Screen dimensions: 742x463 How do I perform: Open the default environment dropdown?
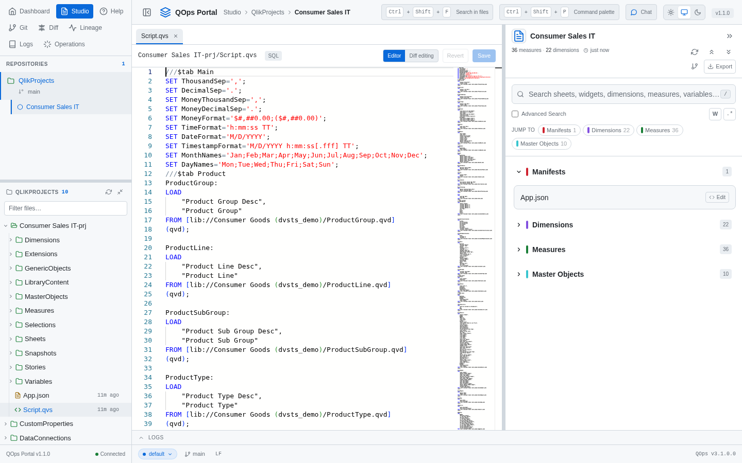(x=158, y=454)
